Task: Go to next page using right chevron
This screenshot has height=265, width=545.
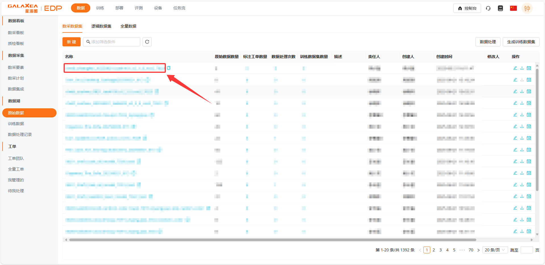Action: coord(478,250)
